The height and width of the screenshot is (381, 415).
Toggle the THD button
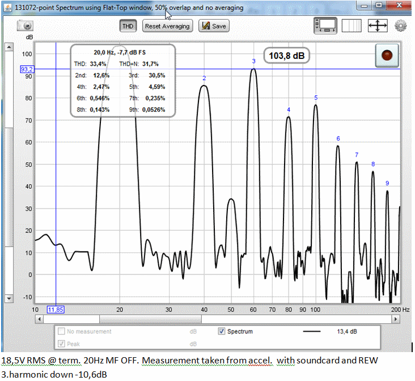(128, 26)
